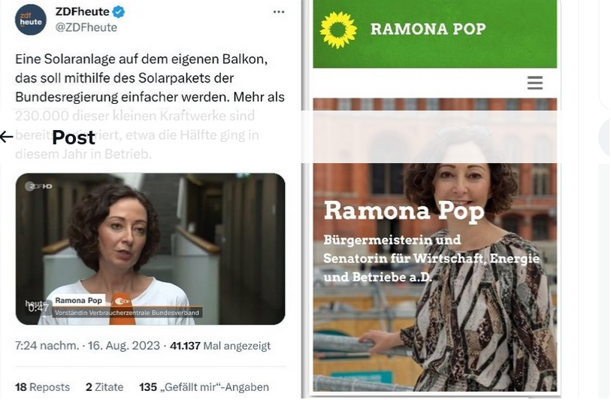This screenshot has width=611, height=400.
Task: Click the orange ZDF microphone in video
Action: click(123, 309)
